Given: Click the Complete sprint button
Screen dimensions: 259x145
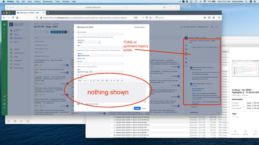Looking at the screenshot, I should (x=202, y=27).
